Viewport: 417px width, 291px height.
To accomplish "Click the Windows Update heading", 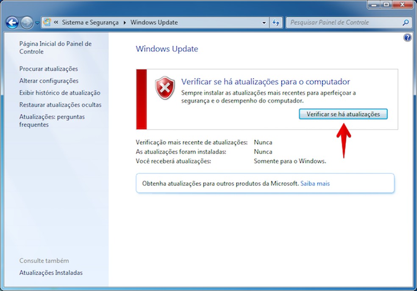I will coord(167,49).
